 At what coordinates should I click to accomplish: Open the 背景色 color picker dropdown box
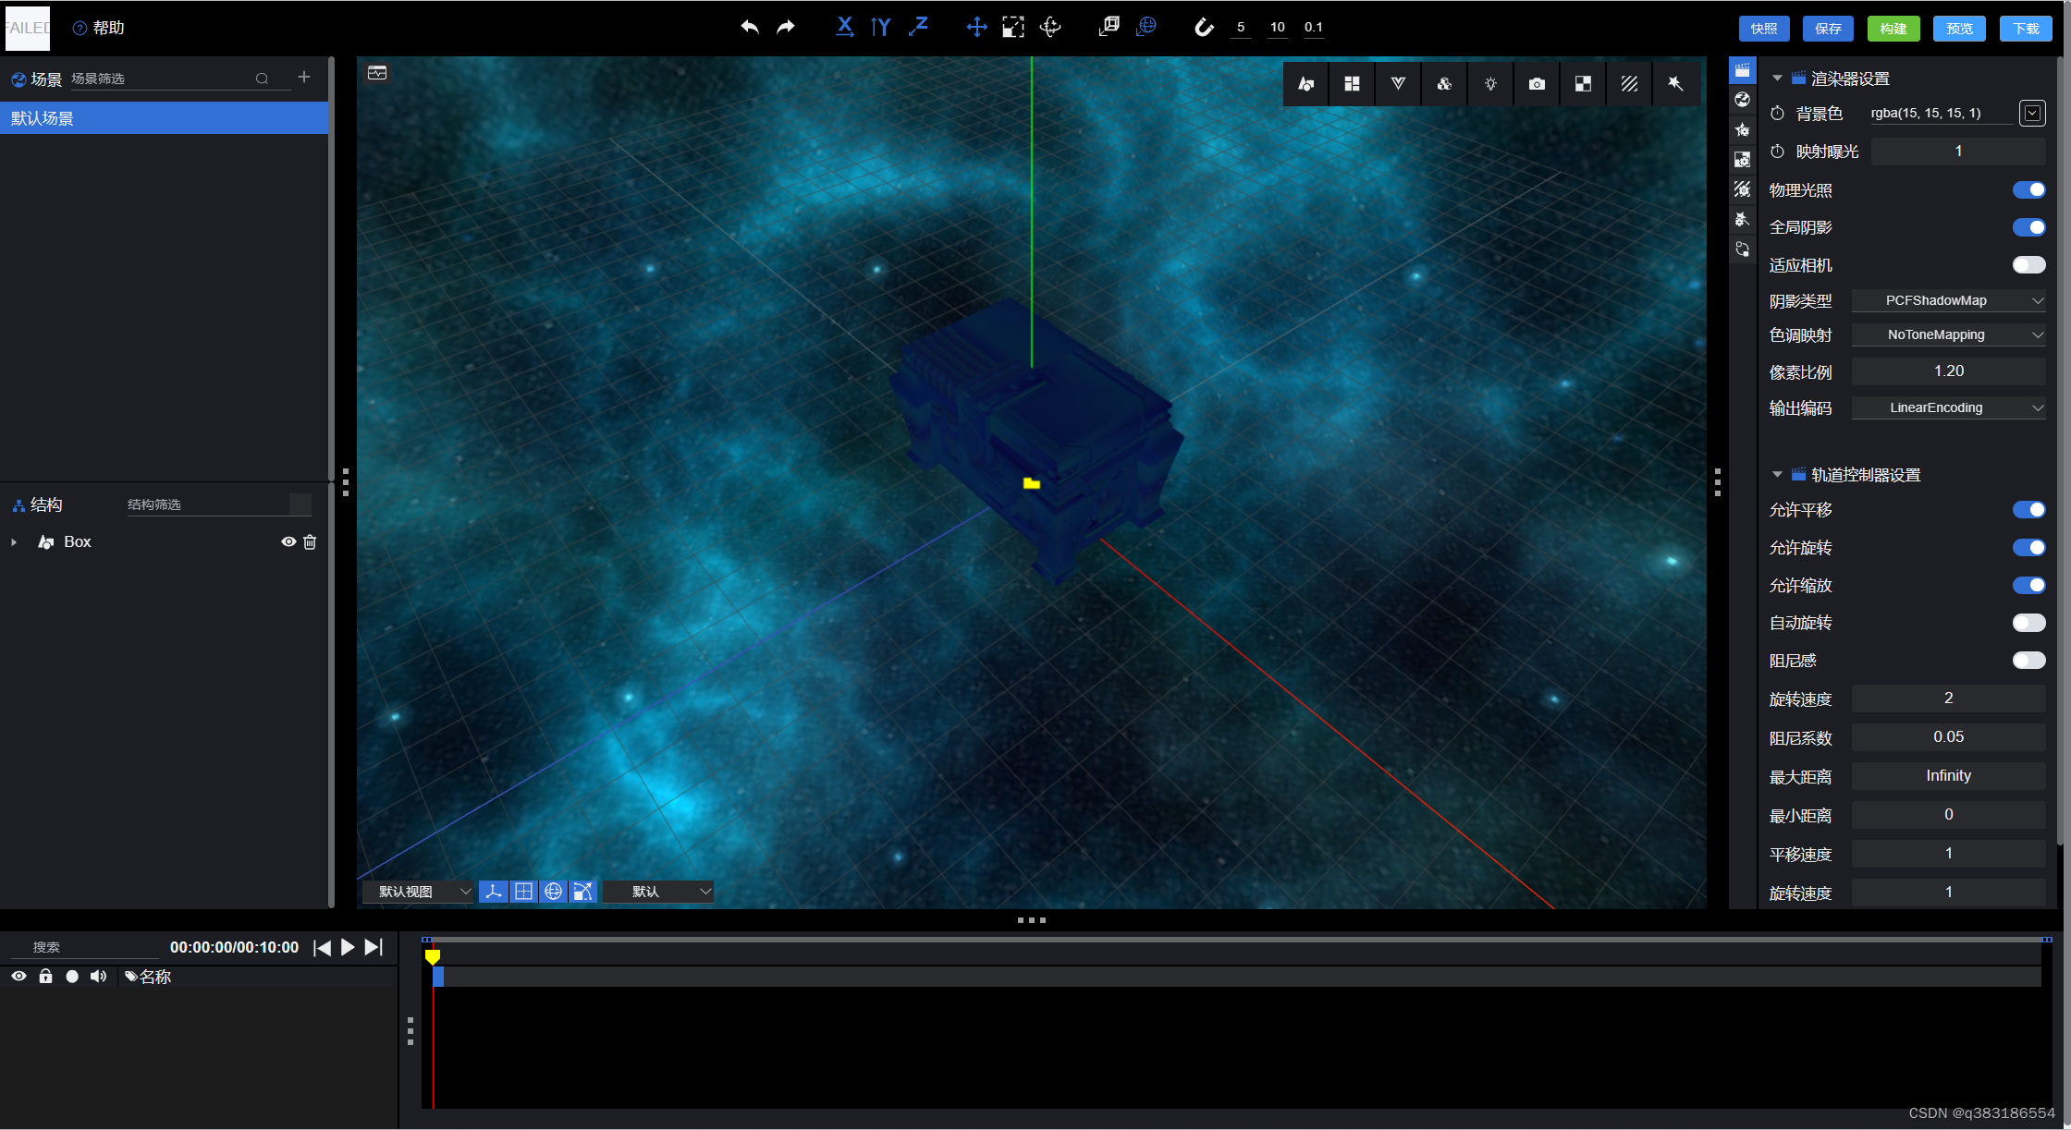point(2032,113)
